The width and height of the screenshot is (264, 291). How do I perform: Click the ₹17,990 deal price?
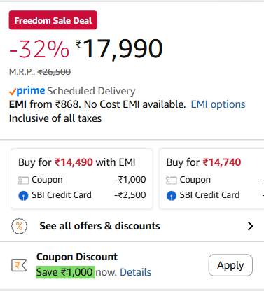(x=119, y=49)
